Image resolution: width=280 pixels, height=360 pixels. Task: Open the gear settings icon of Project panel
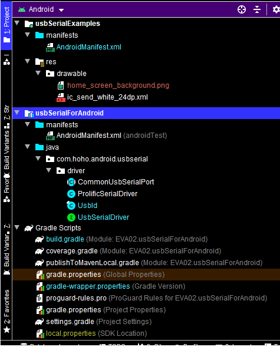pos(276,9)
